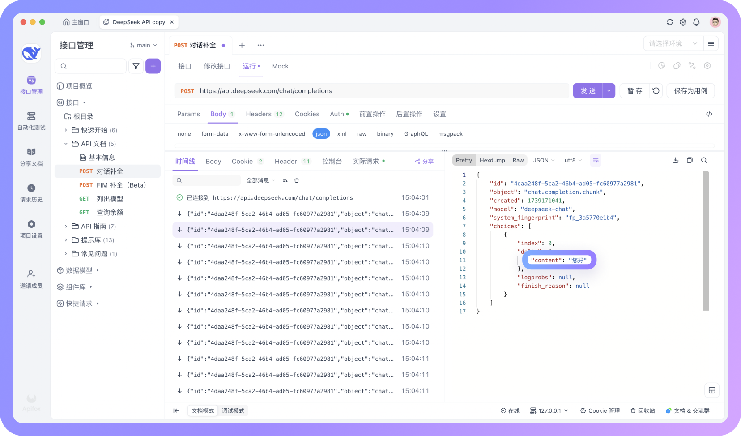Open the Params tab
The width and height of the screenshot is (741, 436).
tap(188, 114)
